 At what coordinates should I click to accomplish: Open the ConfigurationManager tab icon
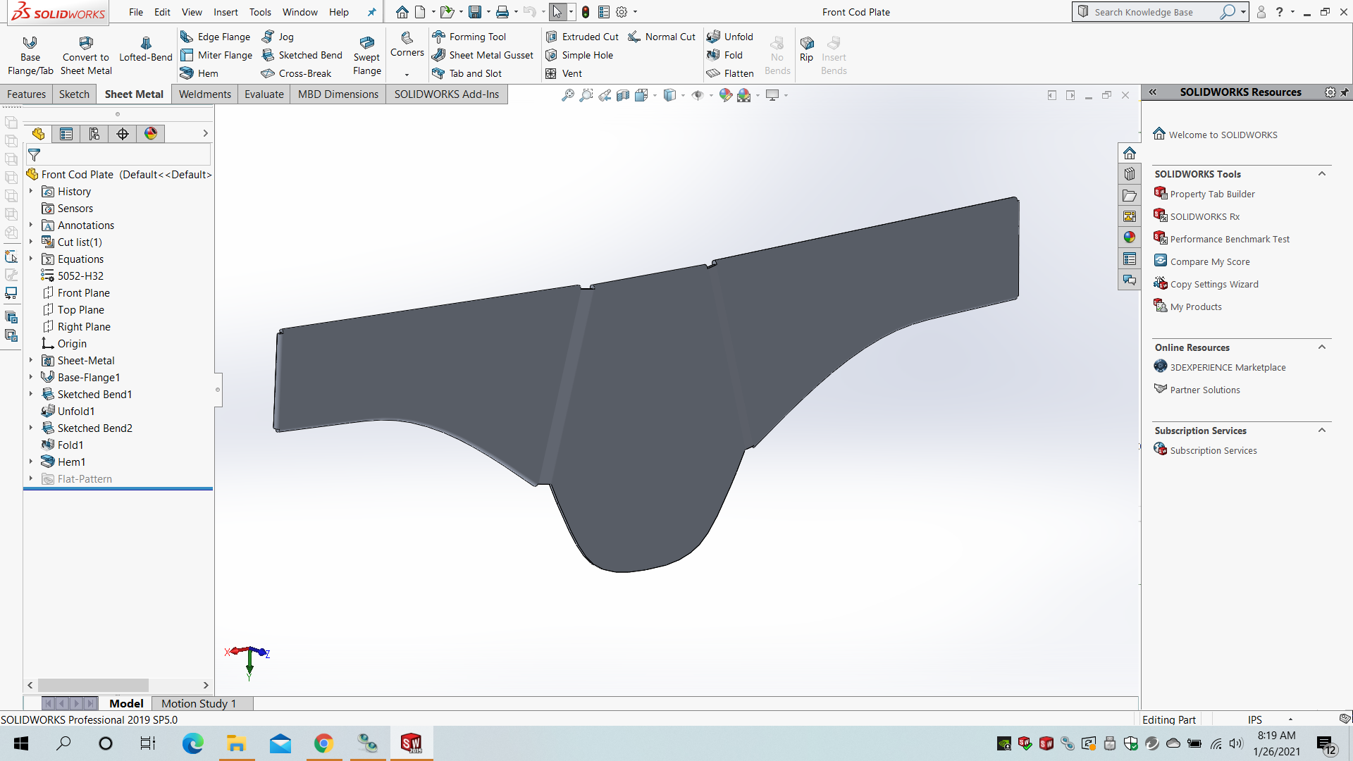94,134
